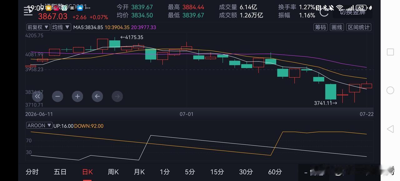Viewport: 400px width, 181px height.
Task: Tap the AROON UP:16.00 value
Action: point(63,126)
